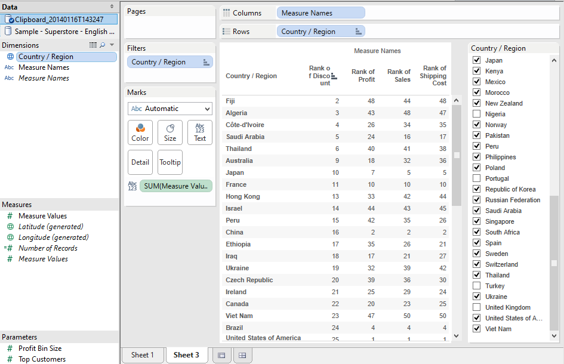Check Turkey in the Country / Region filter
This screenshot has height=364, width=564.
click(x=476, y=285)
